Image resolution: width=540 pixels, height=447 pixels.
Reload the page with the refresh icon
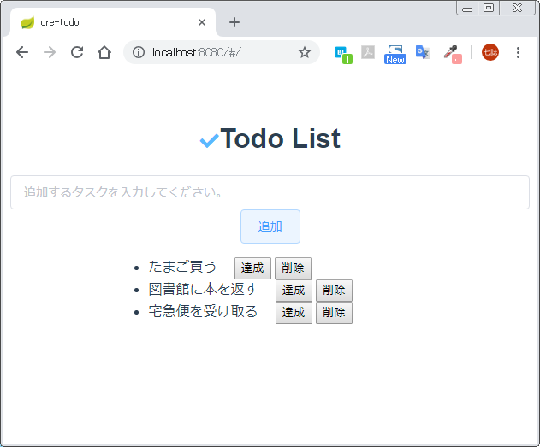tap(77, 52)
